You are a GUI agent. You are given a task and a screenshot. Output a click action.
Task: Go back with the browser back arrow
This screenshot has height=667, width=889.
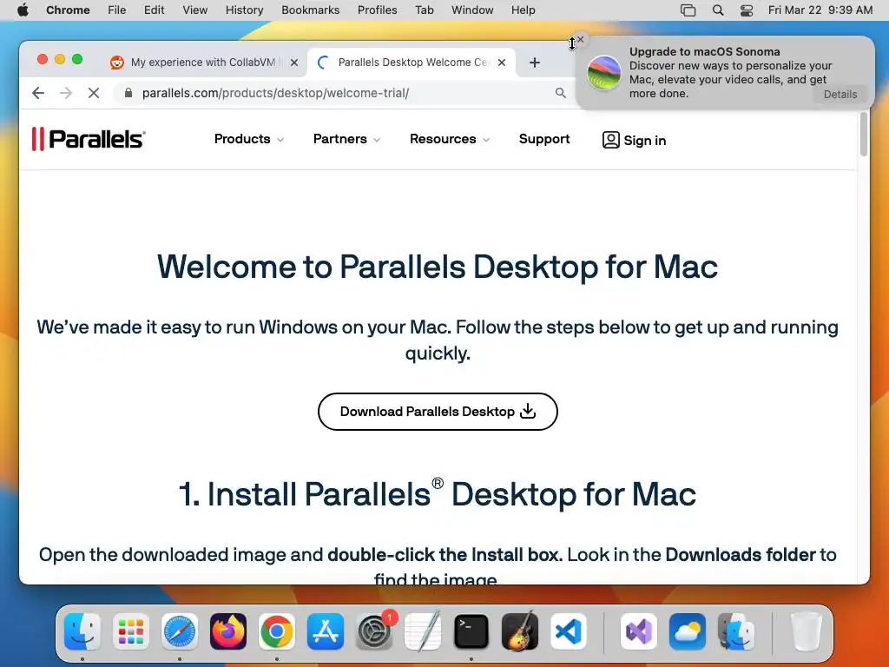38,93
